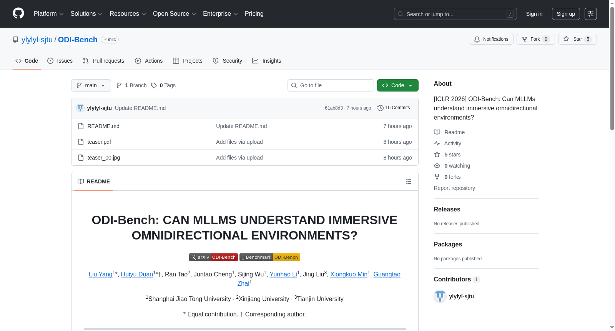Open the Packages section heading
The image size is (615, 331).
(448, 245)
